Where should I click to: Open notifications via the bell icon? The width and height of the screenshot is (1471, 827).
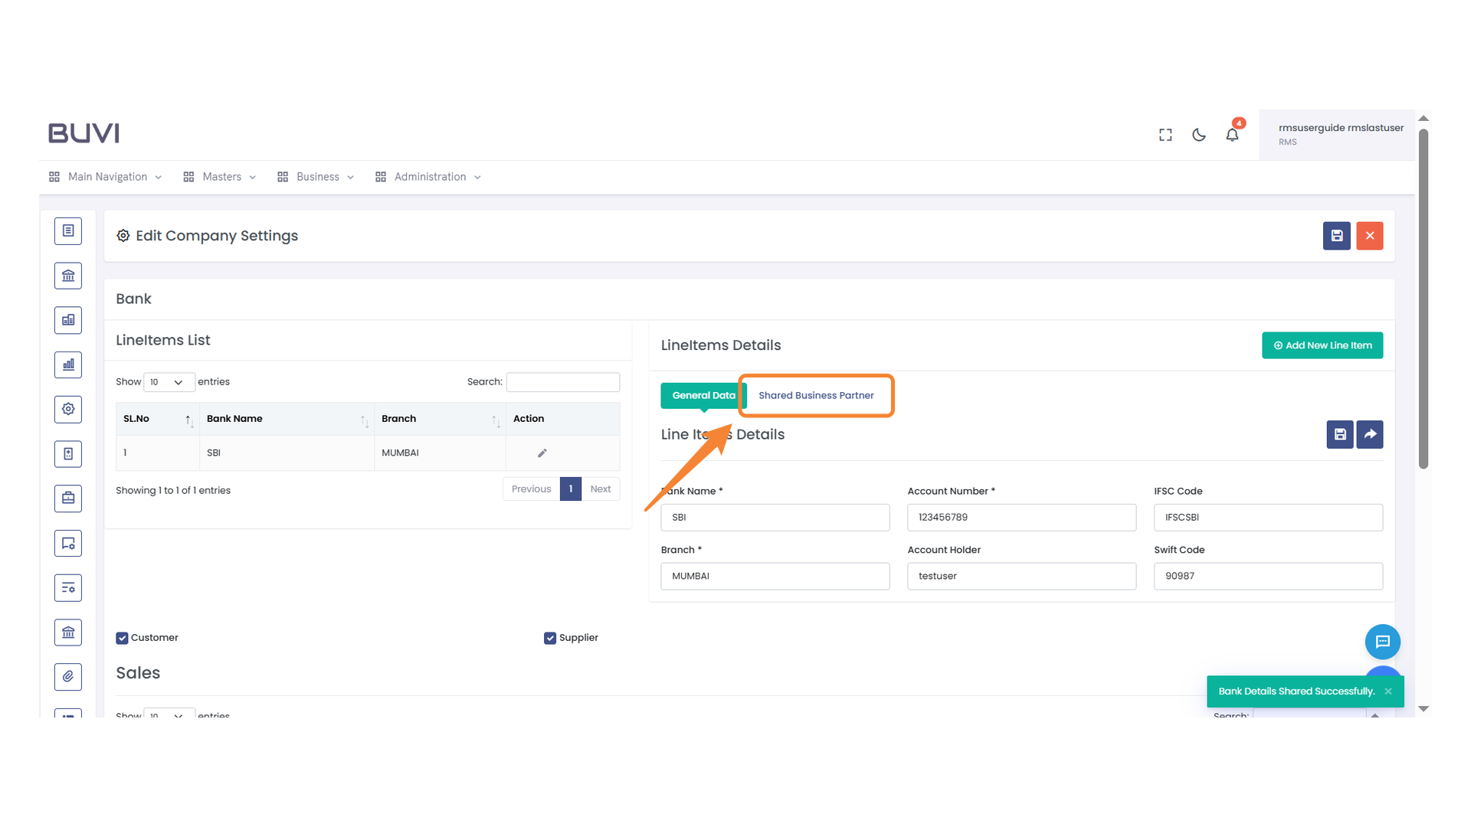pos(1232,134)
